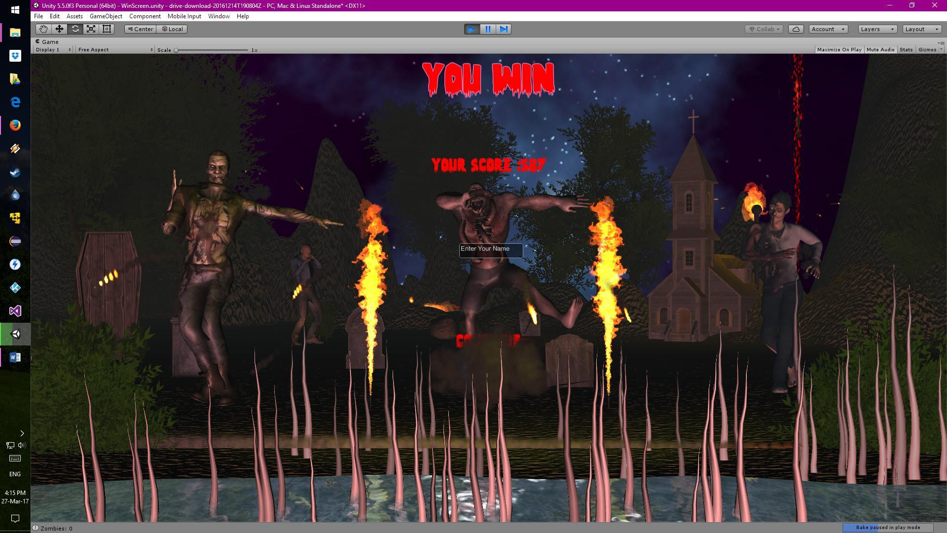This screenshot has width=947, height=533.
Task: Switch pivot mode with Center button
Action: point(141,29)
